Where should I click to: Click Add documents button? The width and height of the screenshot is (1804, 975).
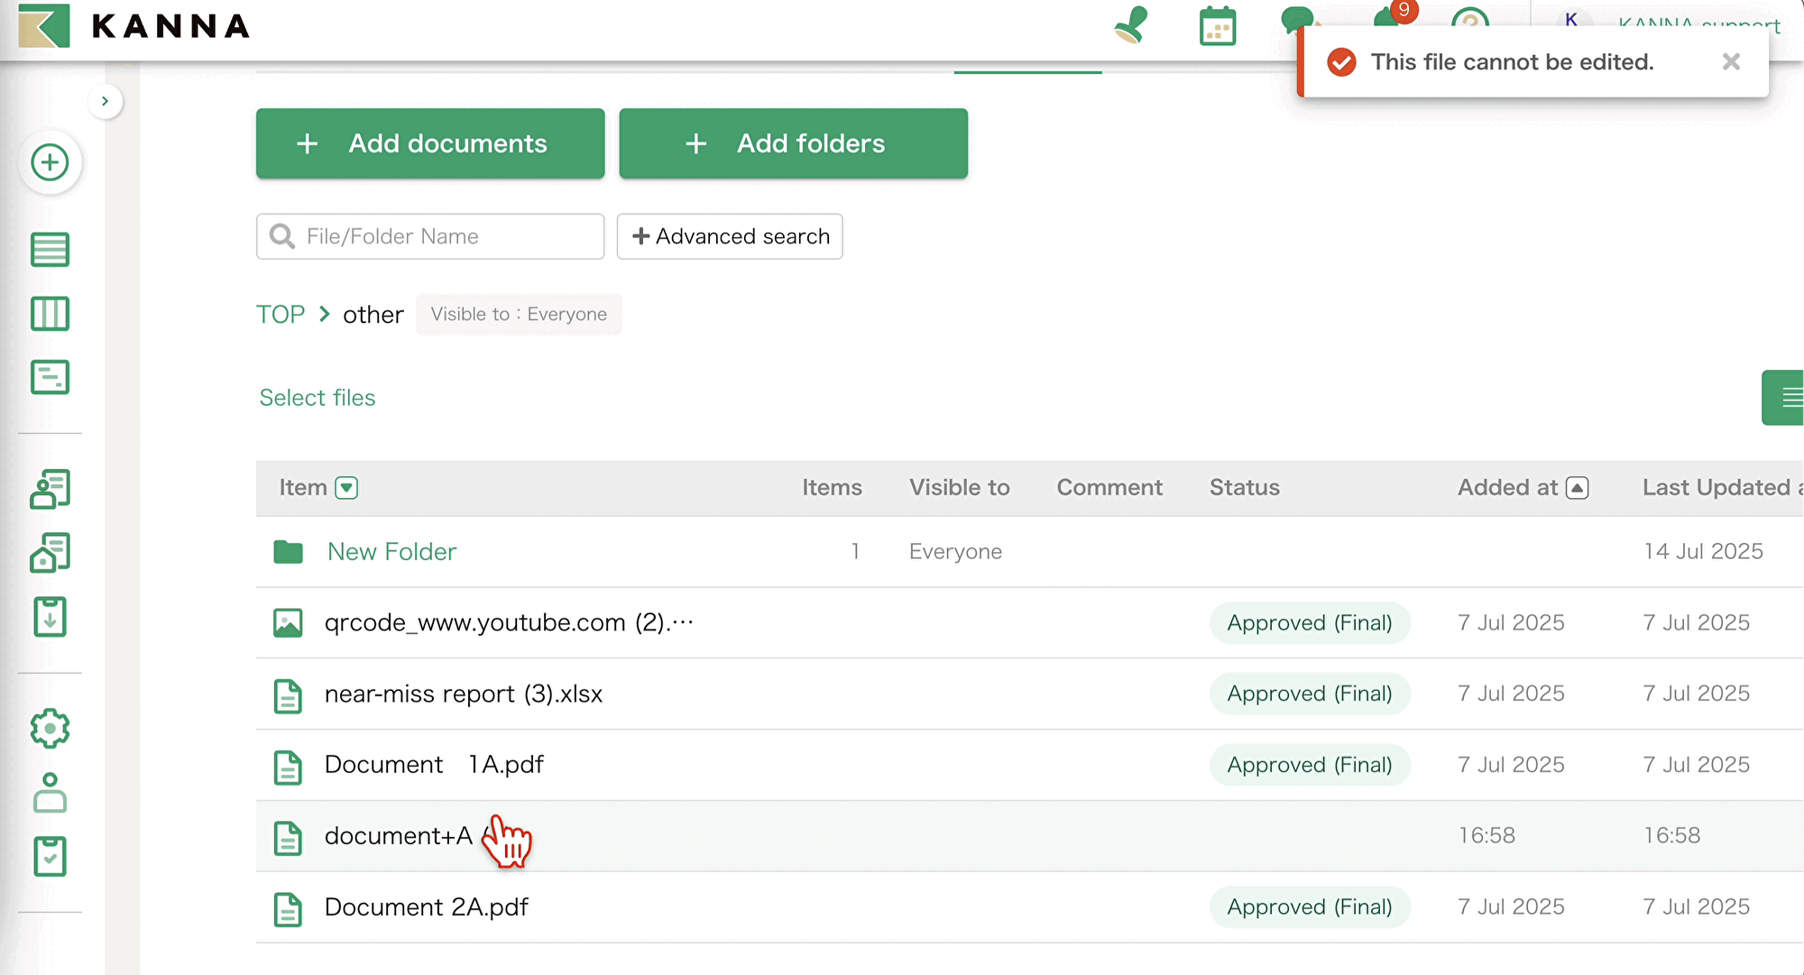pyautogui.click(x=430, y=143)
